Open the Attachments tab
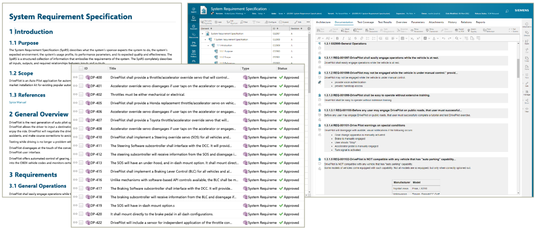Screen dimensions: 535x230 pos(436,22)
